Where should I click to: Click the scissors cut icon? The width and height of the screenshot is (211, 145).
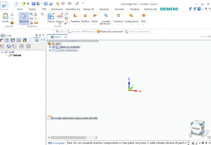tap(12, 14)
